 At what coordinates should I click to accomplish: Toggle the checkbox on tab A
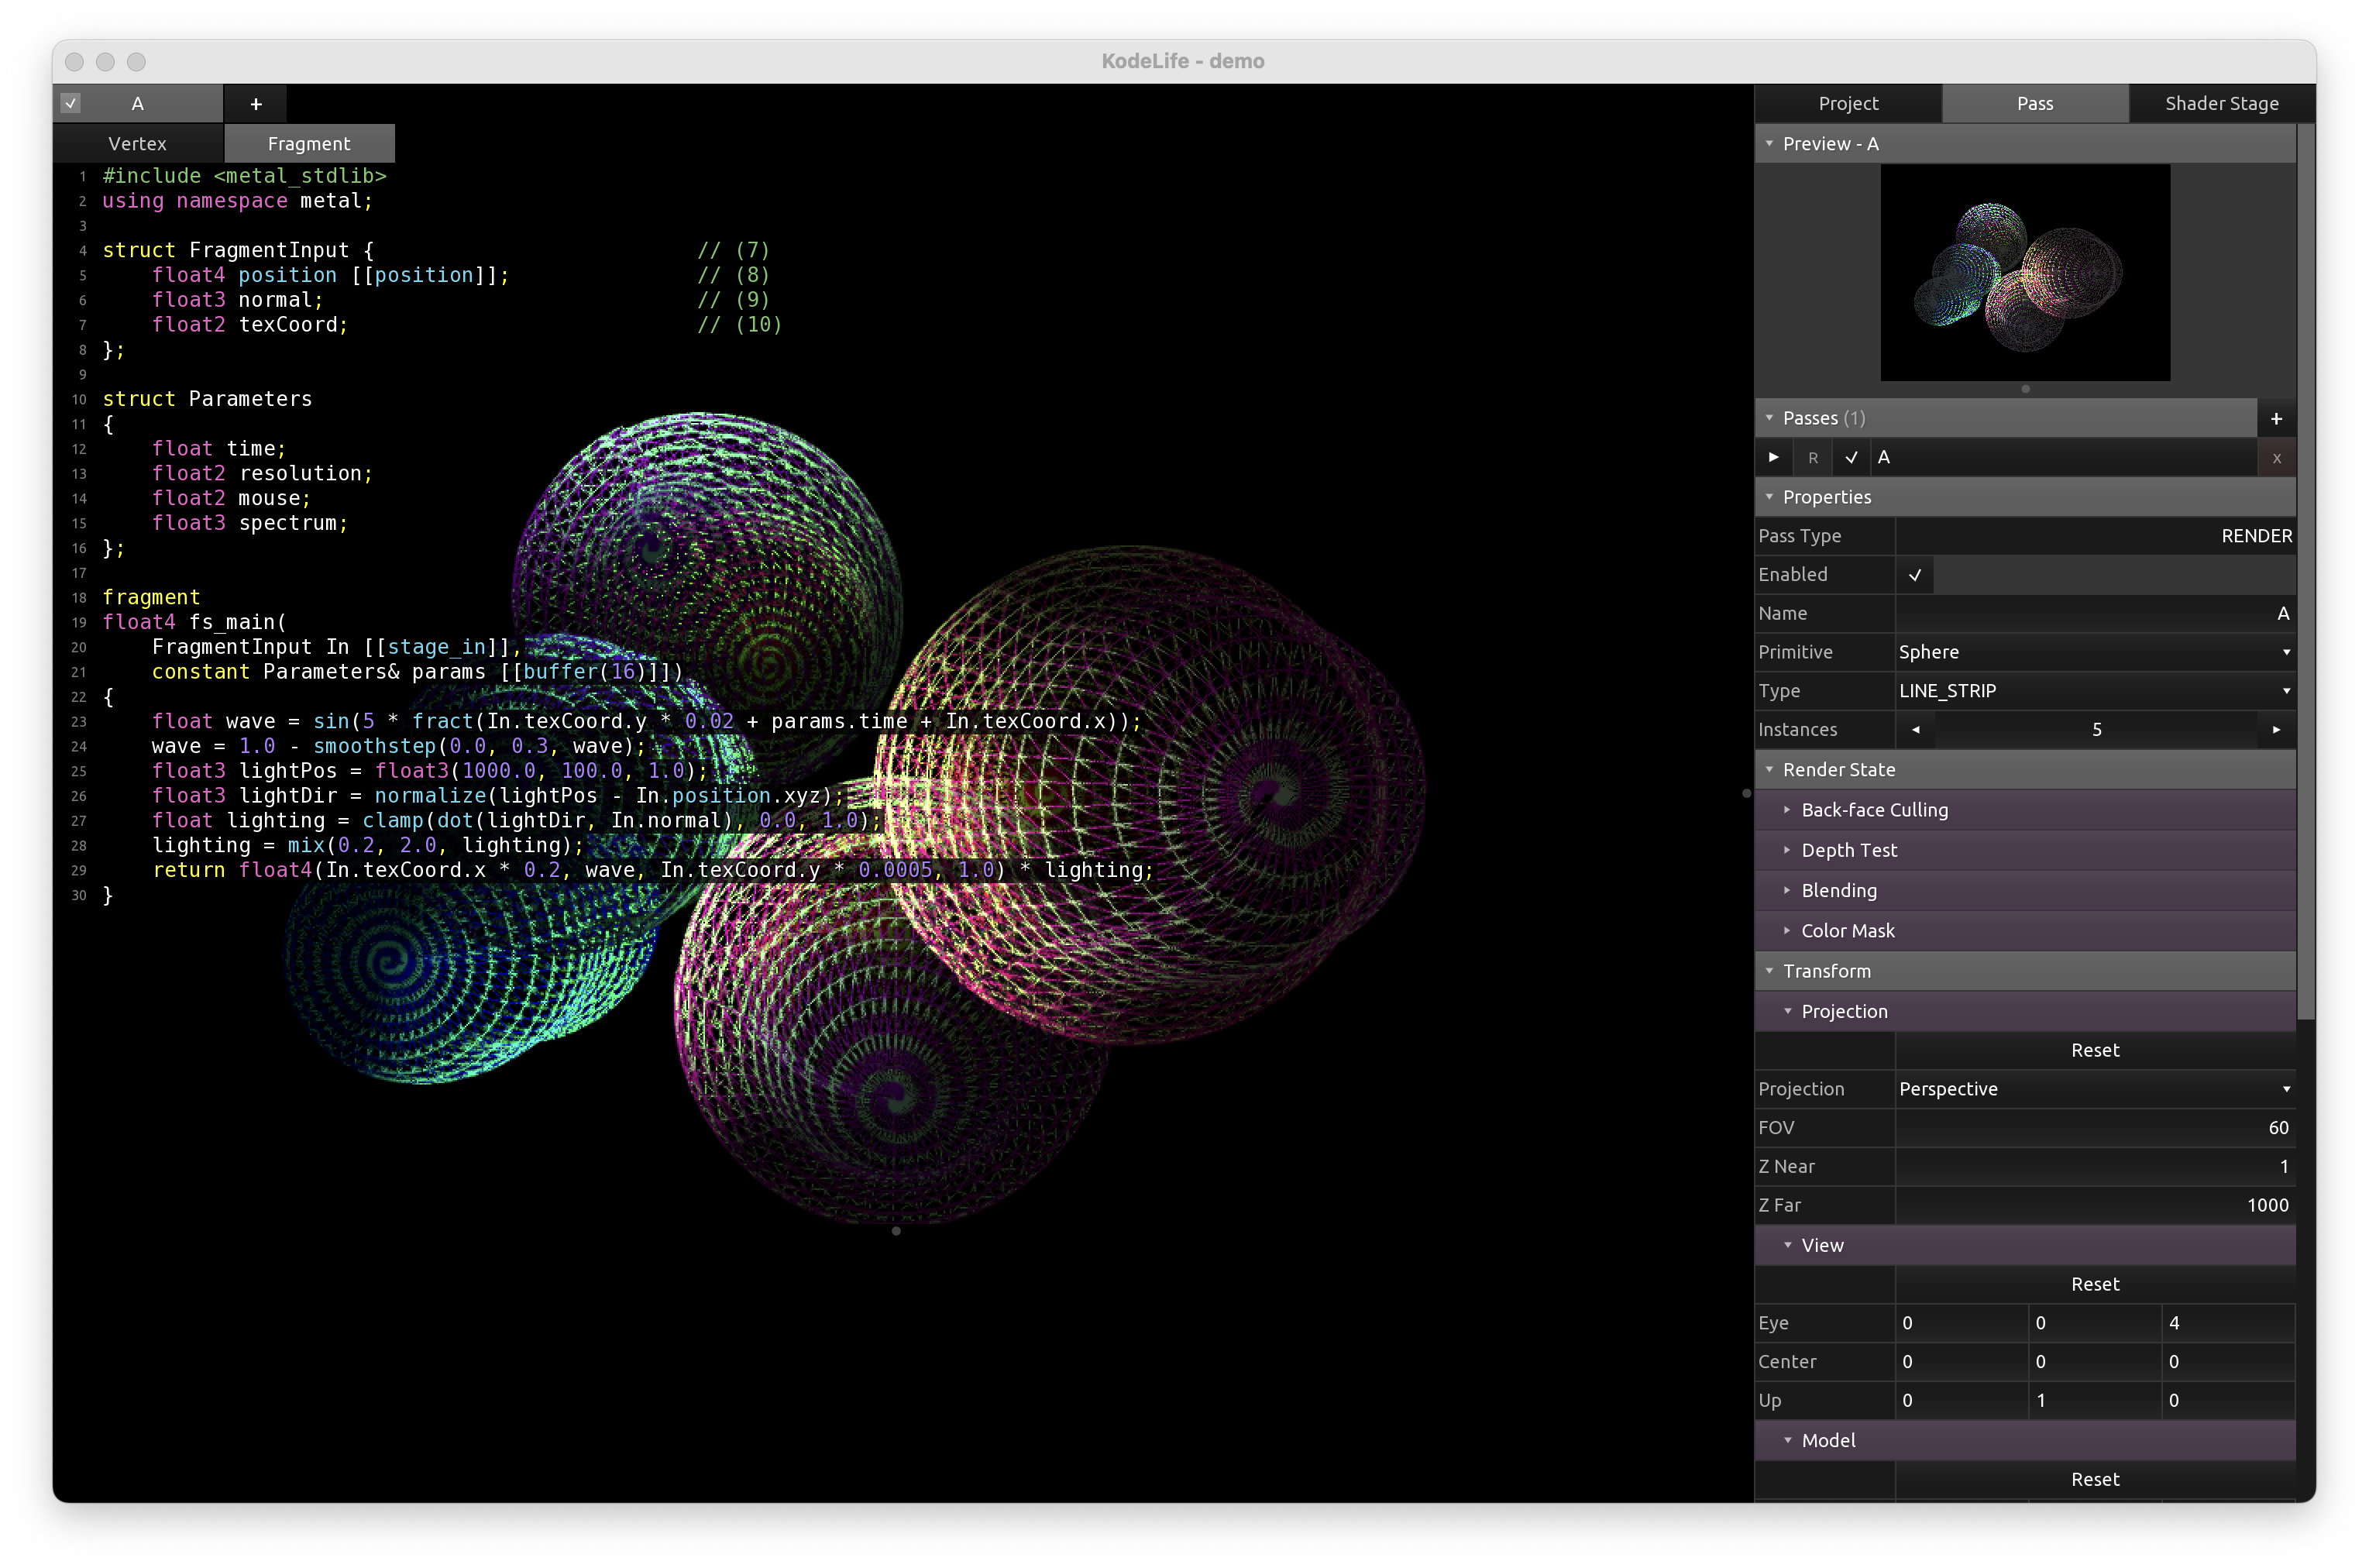coord(71,103)
